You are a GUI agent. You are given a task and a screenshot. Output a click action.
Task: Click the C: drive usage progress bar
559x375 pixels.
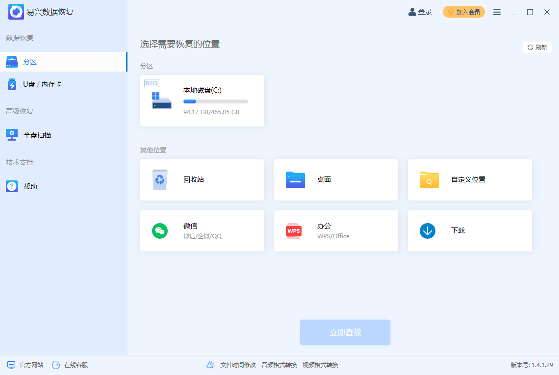[216, 101]
